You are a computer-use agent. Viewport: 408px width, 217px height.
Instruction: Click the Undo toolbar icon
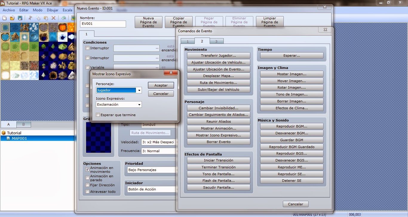click(x=64, y=18)
